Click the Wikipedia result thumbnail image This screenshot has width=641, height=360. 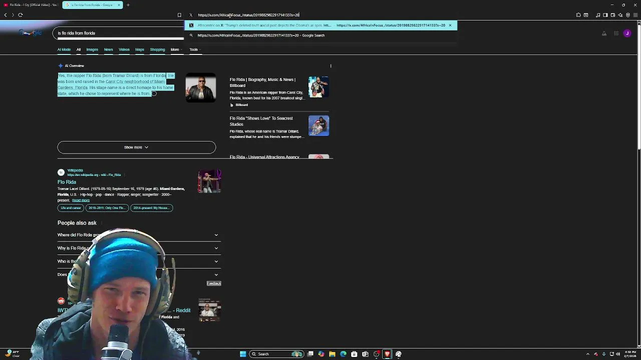click(x=209, y=181)
